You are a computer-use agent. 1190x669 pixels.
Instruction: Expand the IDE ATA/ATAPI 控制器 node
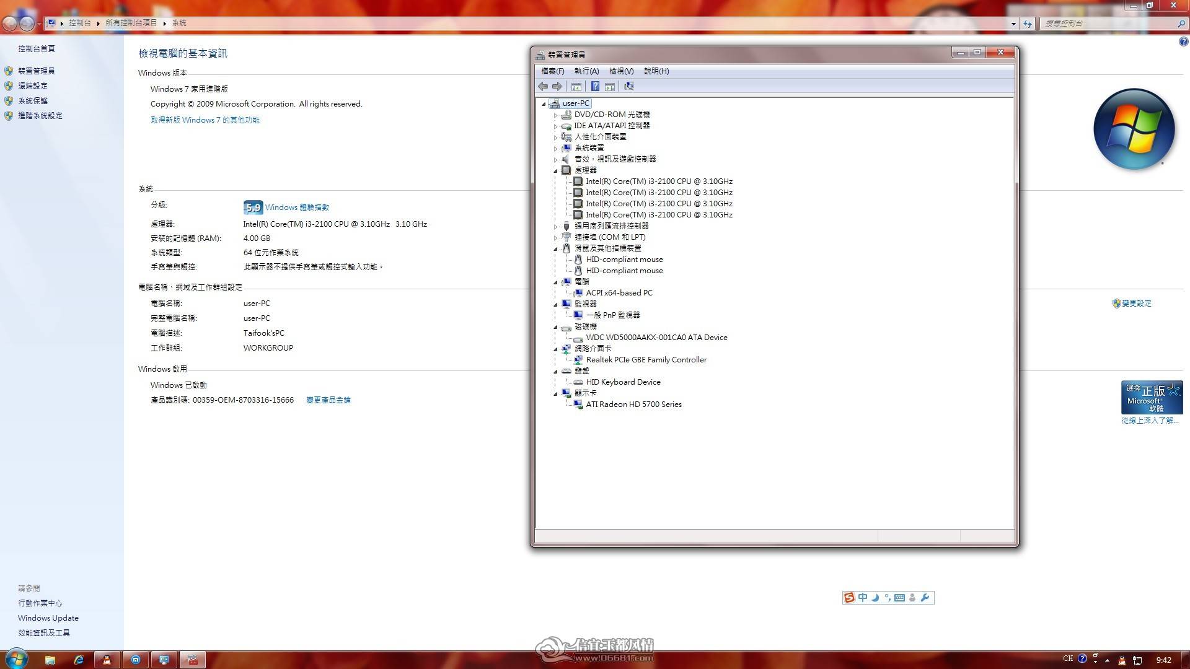(x=555, y=126)
